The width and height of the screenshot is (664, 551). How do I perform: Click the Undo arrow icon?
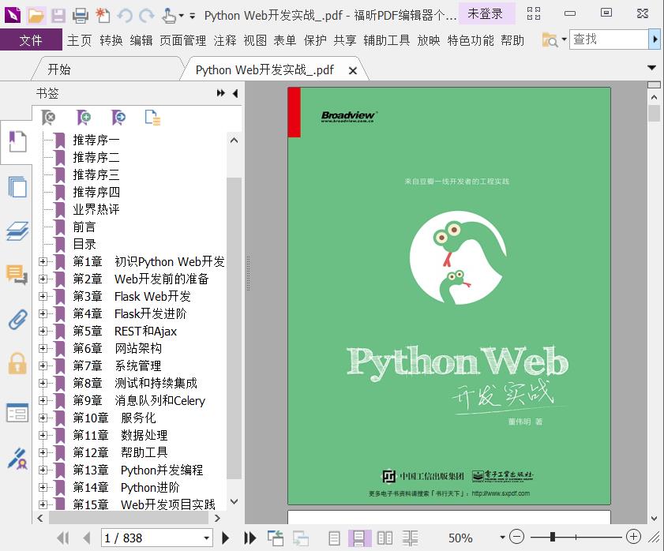click(125, 16)
